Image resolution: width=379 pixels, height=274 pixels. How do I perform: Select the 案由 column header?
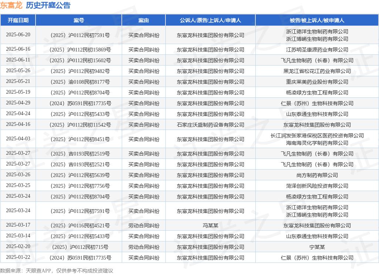coord(144,20)
